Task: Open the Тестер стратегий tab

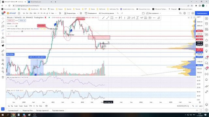Action: (x=42, y=110)
